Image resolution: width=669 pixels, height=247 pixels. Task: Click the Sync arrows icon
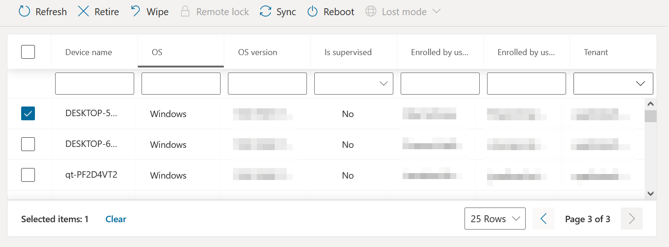click(266, 11)
